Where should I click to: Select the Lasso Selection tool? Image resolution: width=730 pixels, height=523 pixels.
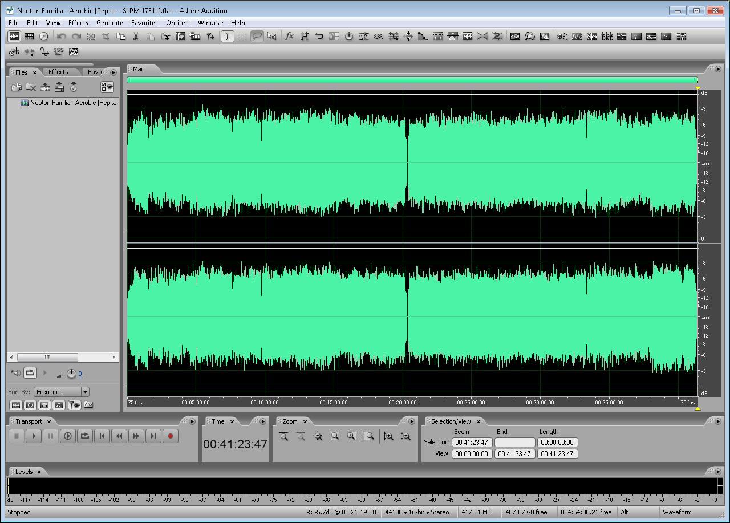257,37
